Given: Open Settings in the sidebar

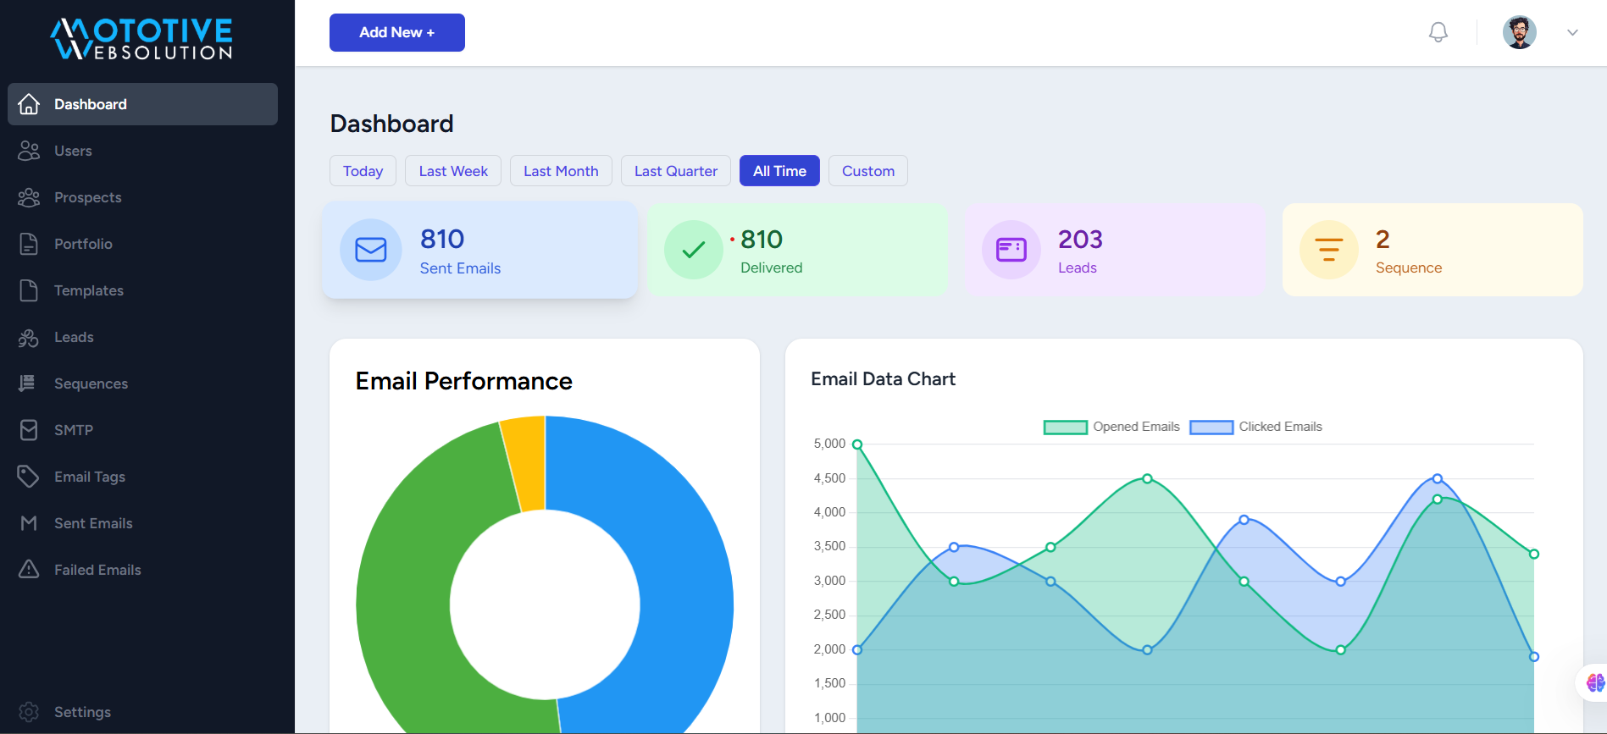Looking at the screenshot, I should coord(82,712).
